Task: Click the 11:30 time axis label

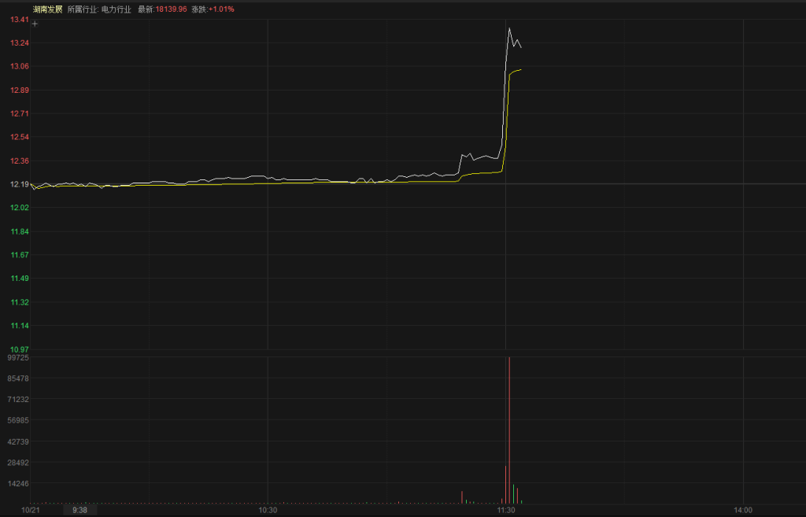Action: (506, 510)
